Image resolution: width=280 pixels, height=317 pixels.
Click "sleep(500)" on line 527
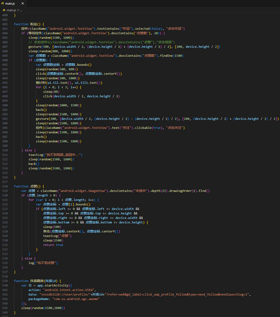[x=52, y=227]
